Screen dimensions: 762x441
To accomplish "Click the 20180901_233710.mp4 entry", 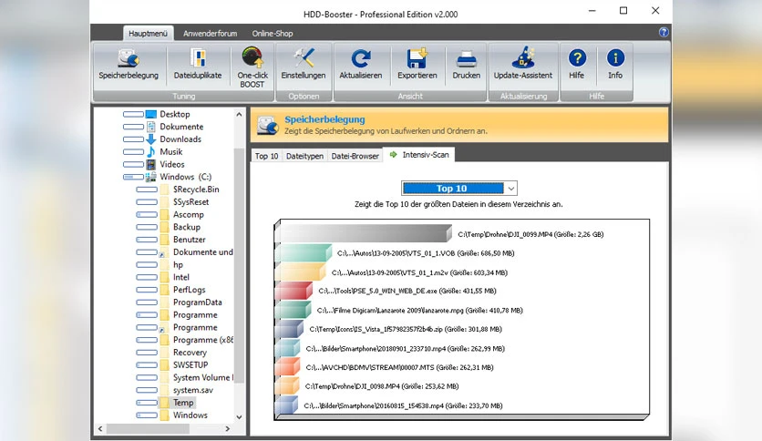I will click(x=406, y=349).
